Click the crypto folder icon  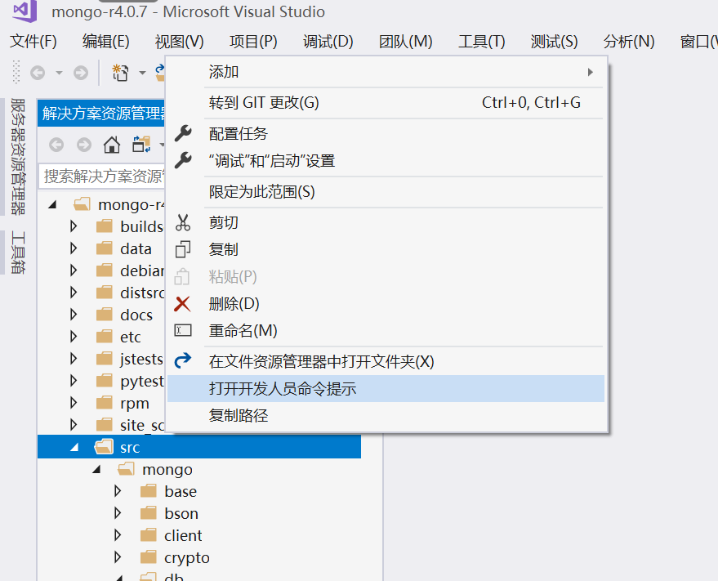[x=149, y=557]
